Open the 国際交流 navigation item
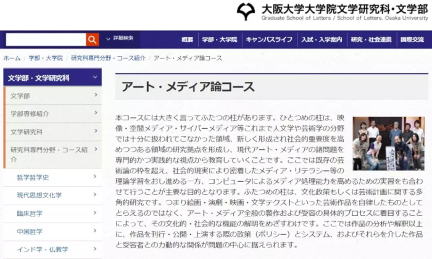Image resolution: width=432 pixels, height=259 pixels. (412, 39)
